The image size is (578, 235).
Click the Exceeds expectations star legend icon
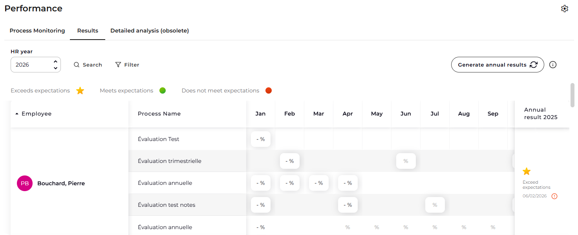pyautogui.click(x=80, y=90)
